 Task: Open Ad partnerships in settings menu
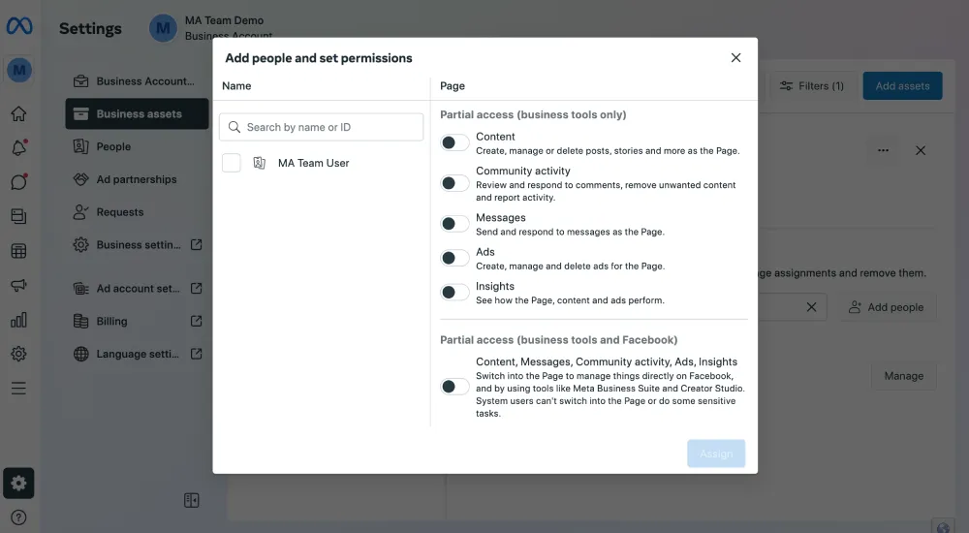click(x=136, y=179)
